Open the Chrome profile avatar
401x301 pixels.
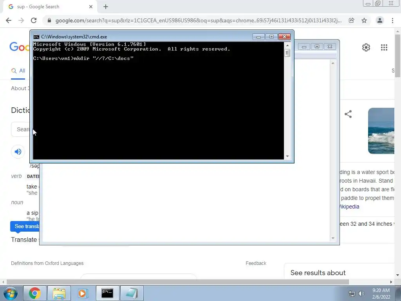pyautogui.click(x=380, y=20)
